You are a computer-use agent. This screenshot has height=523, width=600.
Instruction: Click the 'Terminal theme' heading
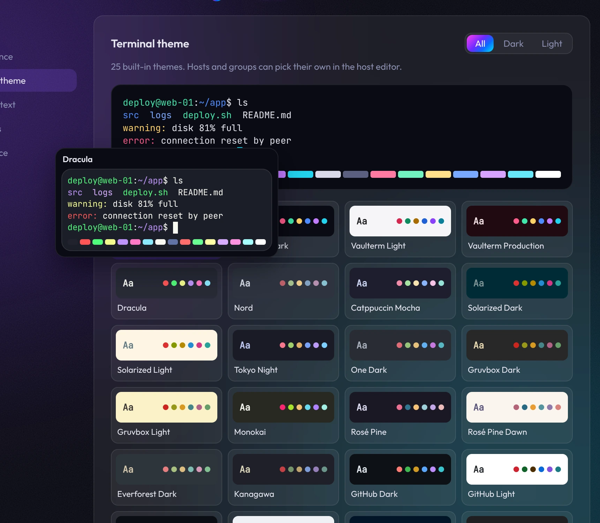tap(150, 44)
